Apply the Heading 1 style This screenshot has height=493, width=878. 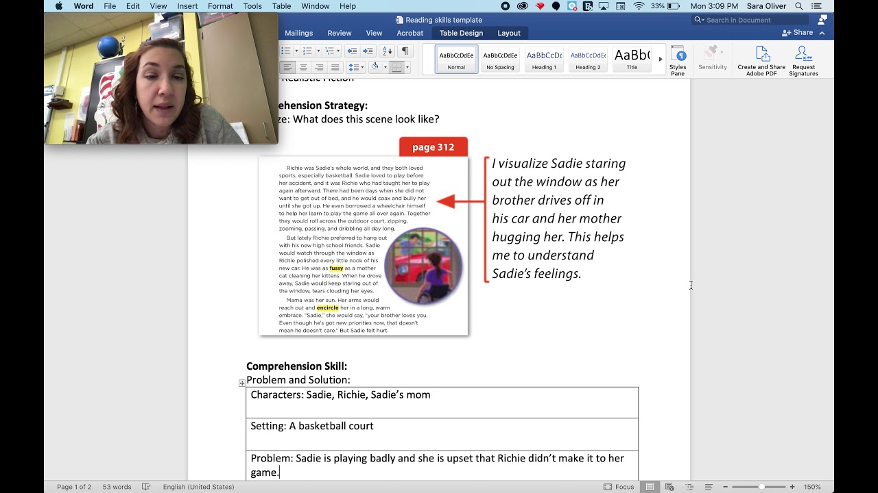(x=544, y=60)
